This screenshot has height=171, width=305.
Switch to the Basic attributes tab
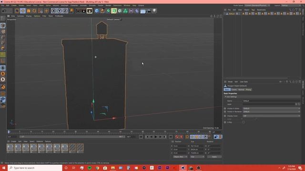click(227, 90)
